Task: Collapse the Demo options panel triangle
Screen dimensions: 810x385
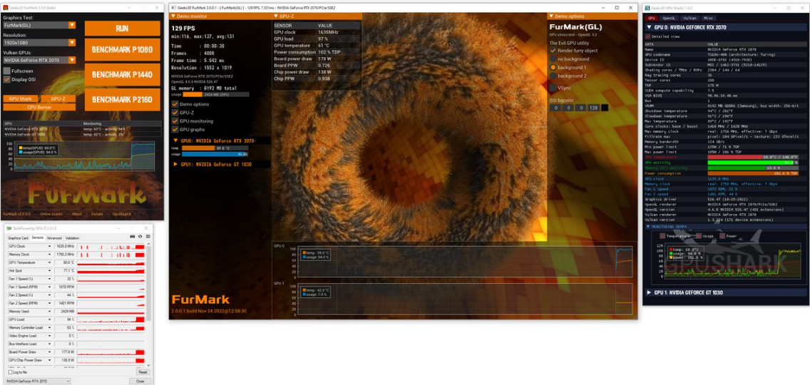Action: pos(550,16)
